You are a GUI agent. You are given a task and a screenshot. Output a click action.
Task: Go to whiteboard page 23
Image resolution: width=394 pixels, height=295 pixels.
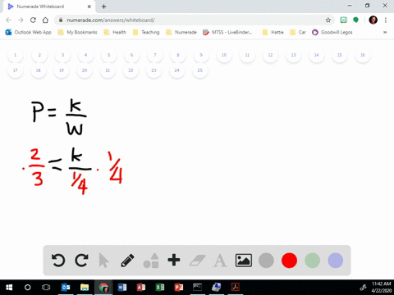coord(153,70)
